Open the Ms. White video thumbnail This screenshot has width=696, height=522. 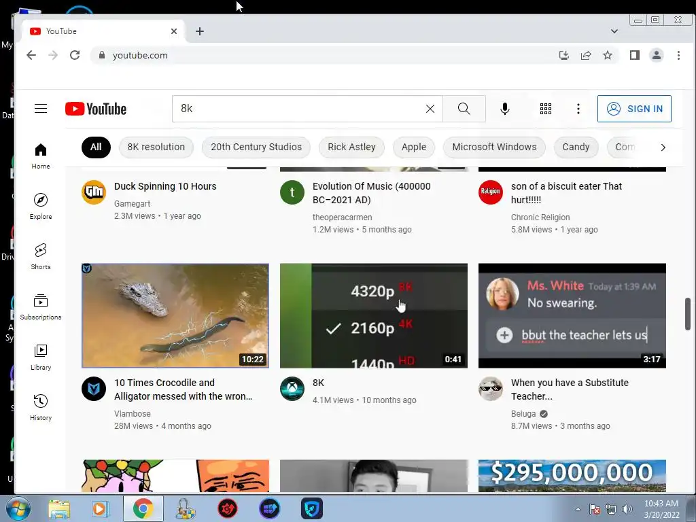572,315
